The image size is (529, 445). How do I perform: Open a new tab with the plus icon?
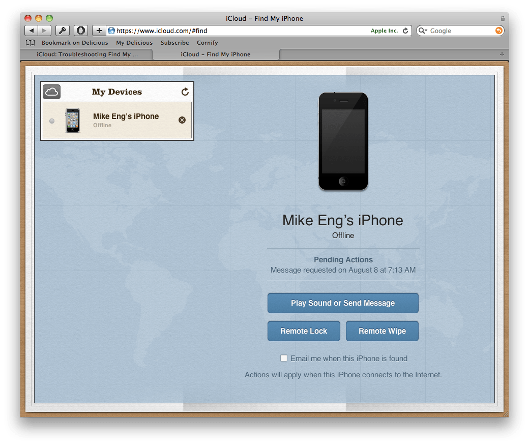[x=99, y=31]
